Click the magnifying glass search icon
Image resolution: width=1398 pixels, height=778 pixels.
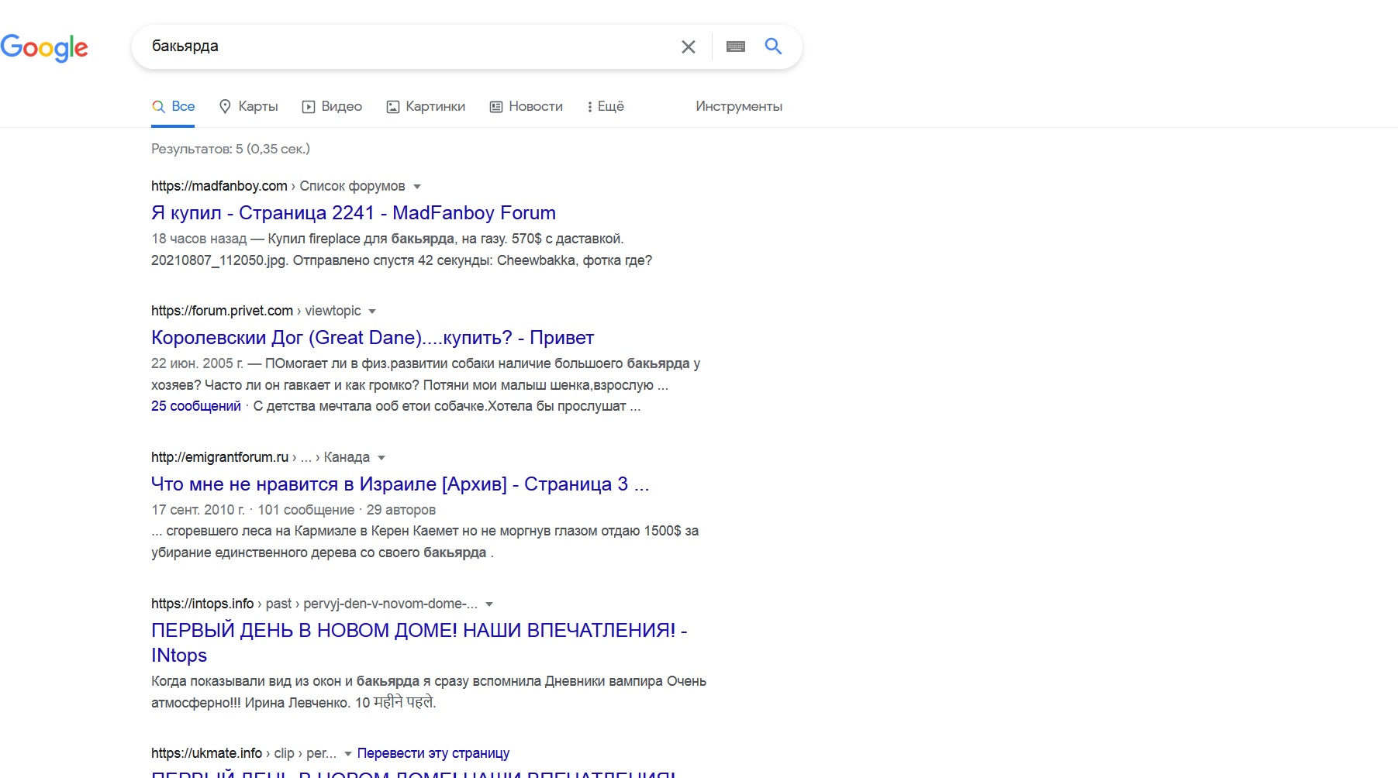coord(773,46)
